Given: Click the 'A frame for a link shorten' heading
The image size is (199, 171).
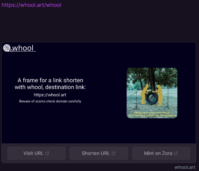Looking at the screenshot, I should pyautogui.click(x=50, y=80).
